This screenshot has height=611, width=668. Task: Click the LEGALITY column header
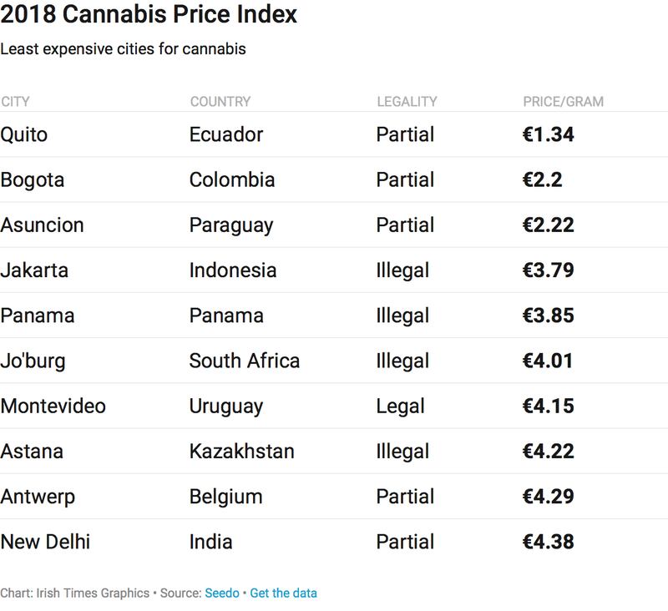(407, 102)
